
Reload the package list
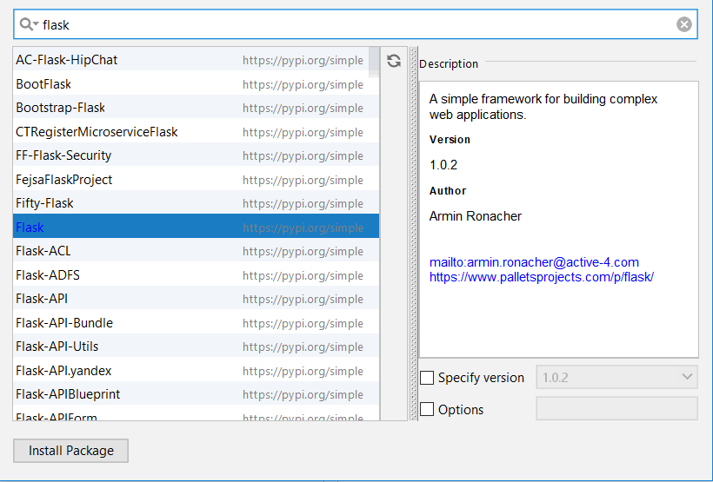[394, 61]
